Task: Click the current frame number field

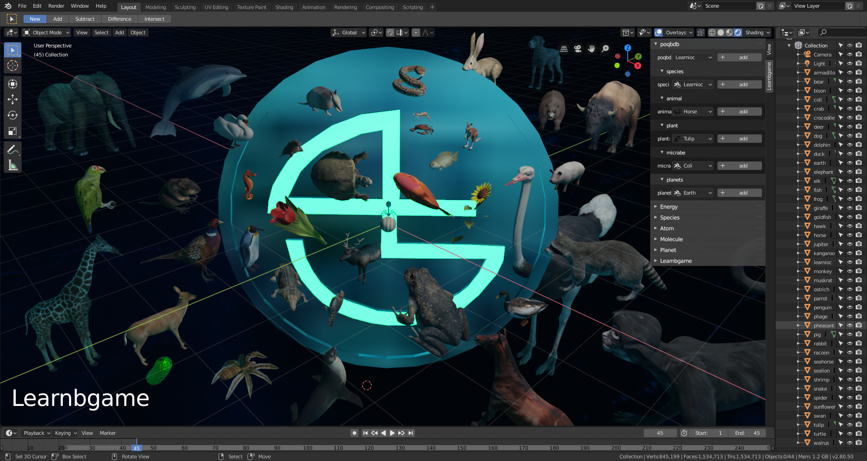Action: 660,433
